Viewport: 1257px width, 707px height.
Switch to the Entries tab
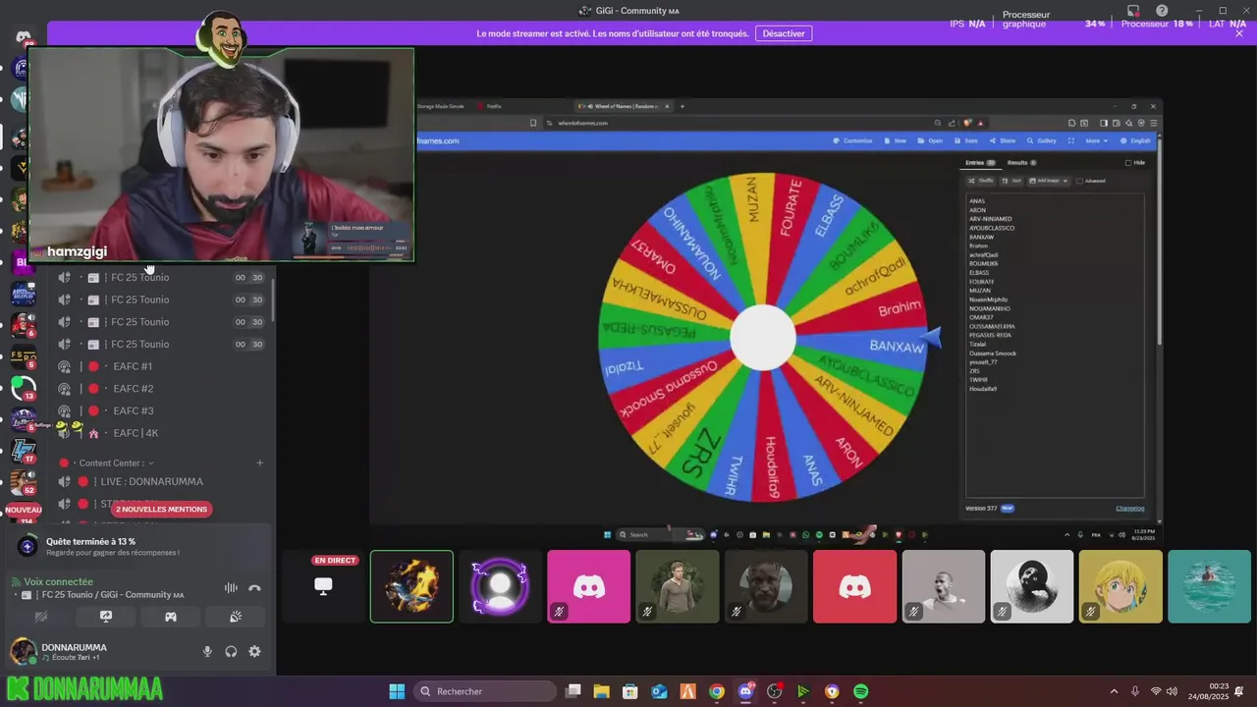979,163
